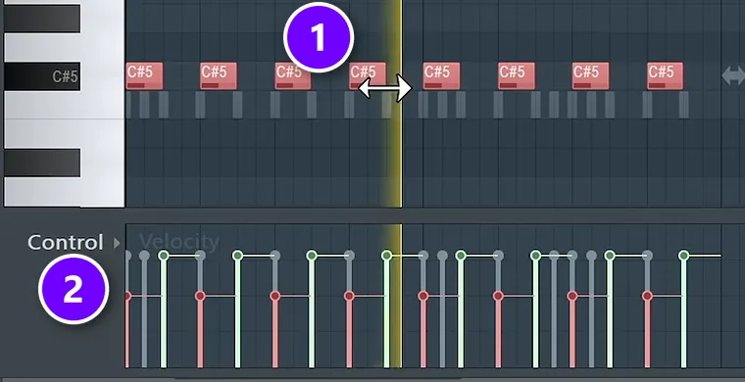745x382 pixels.
Task: Click the last red velocity handle
Action: pos(647,296)
